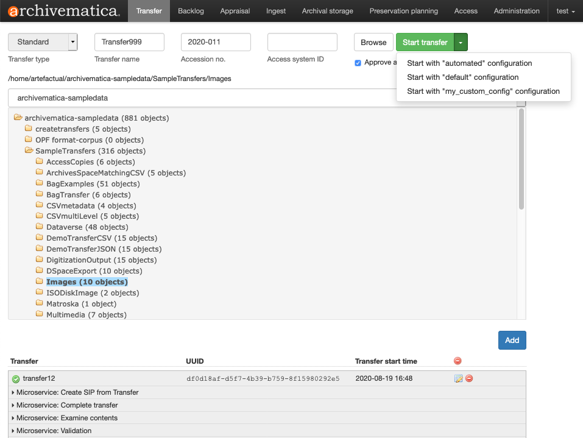This screenshot has height=438, width=583.
Task: Click the green completed icon beside transfer12
Action: click(16, 378)
